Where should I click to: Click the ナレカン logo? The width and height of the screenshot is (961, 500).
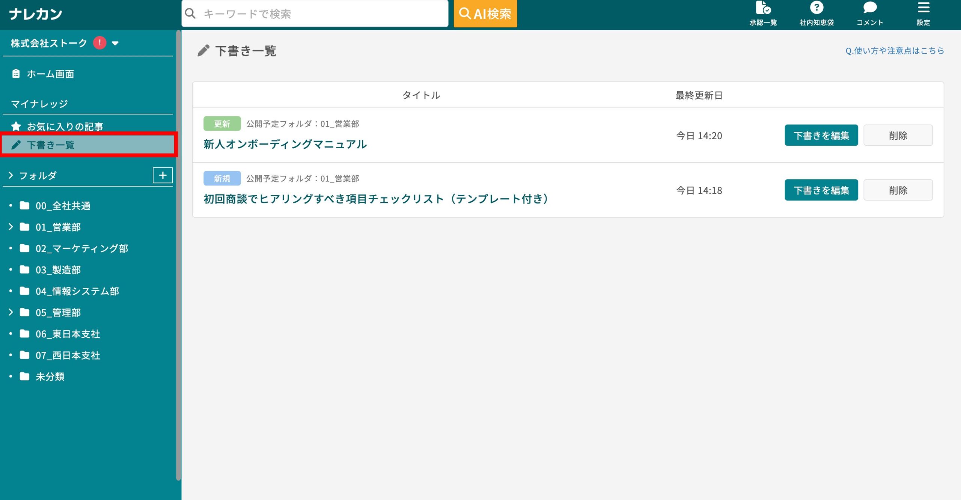coord(36,14)
